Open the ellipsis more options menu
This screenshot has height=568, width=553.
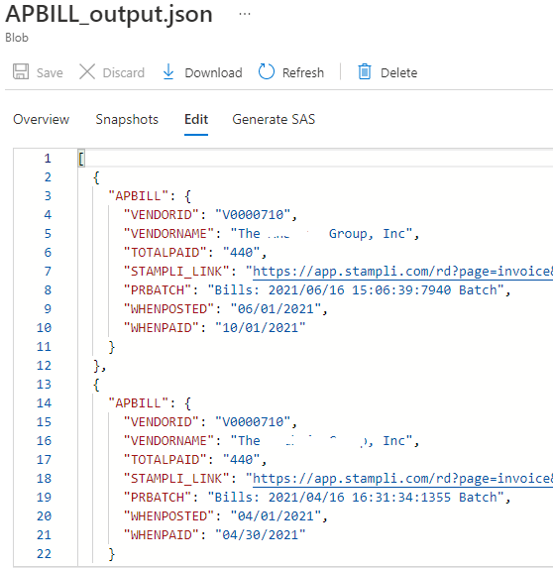pyautogui.click(x=245, y=14)
